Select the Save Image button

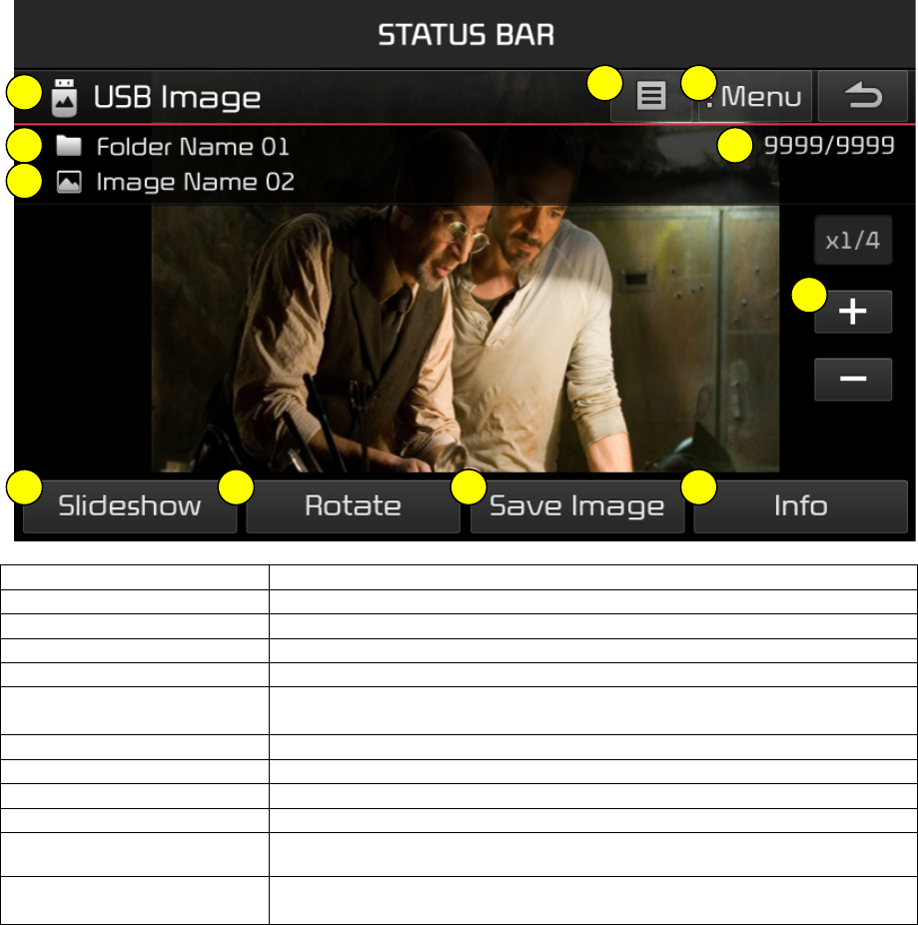point(577,506)
